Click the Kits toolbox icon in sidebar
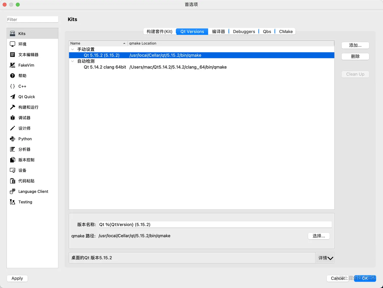 [x=12, y=33]
